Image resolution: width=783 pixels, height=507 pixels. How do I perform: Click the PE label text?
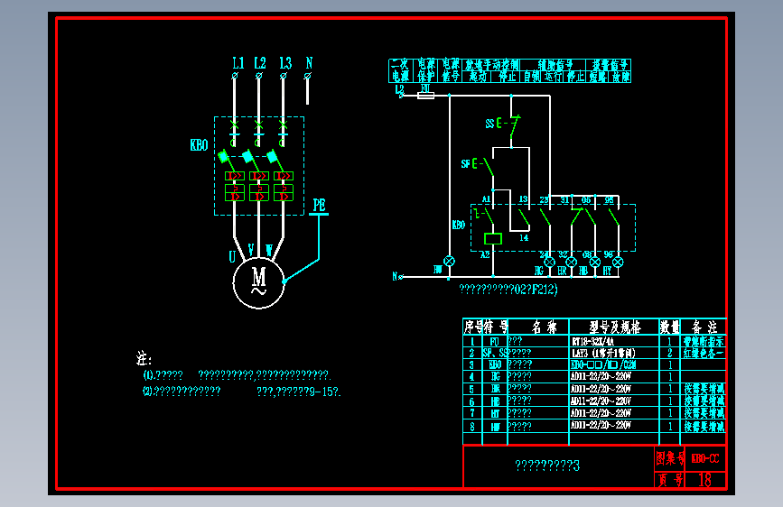click(x=319, y=205)
